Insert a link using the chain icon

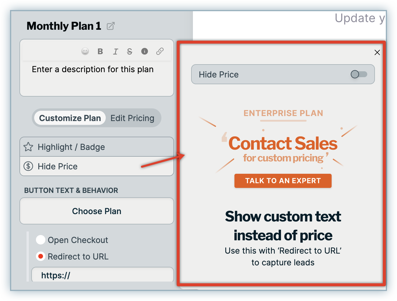pyautogui.click(x=160, y=52)
